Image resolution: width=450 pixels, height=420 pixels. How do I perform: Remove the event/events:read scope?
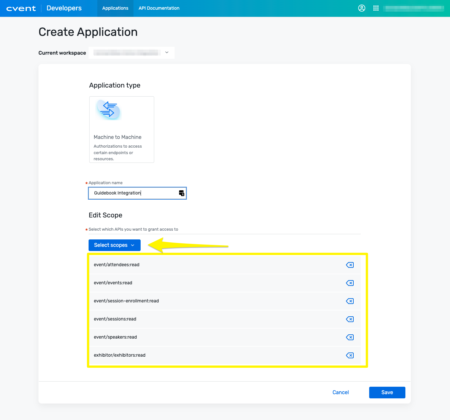pyautogui.click(x=350, y=283)
